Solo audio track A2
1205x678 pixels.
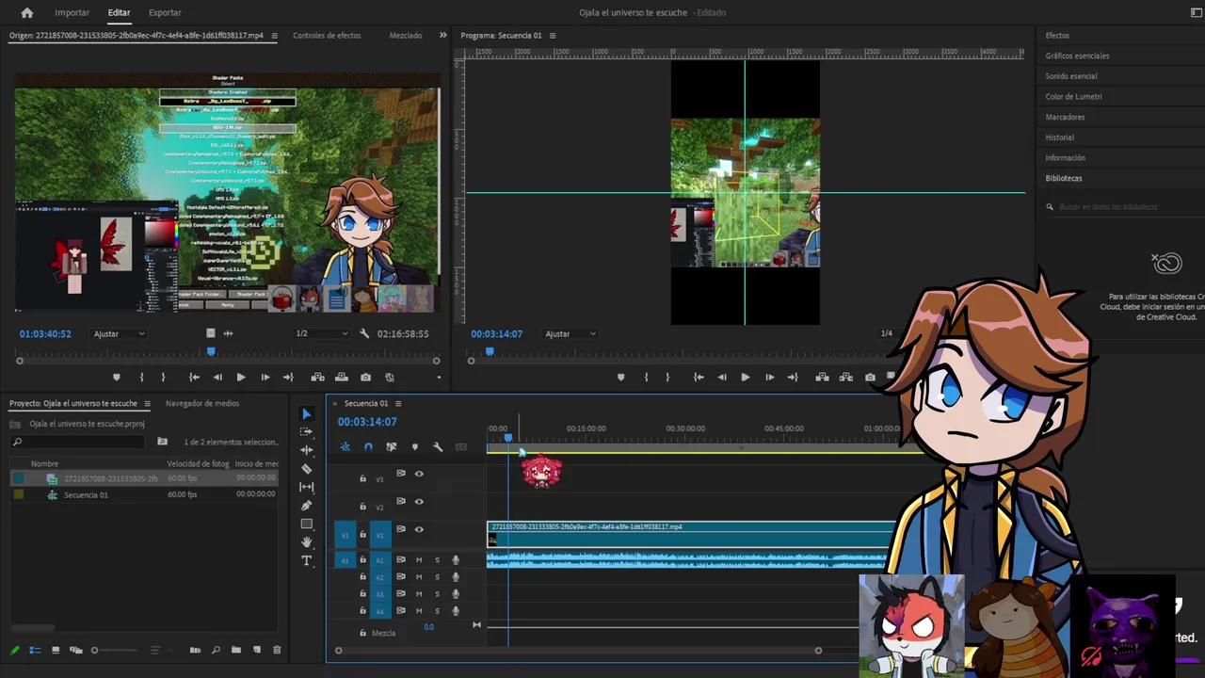437,577
